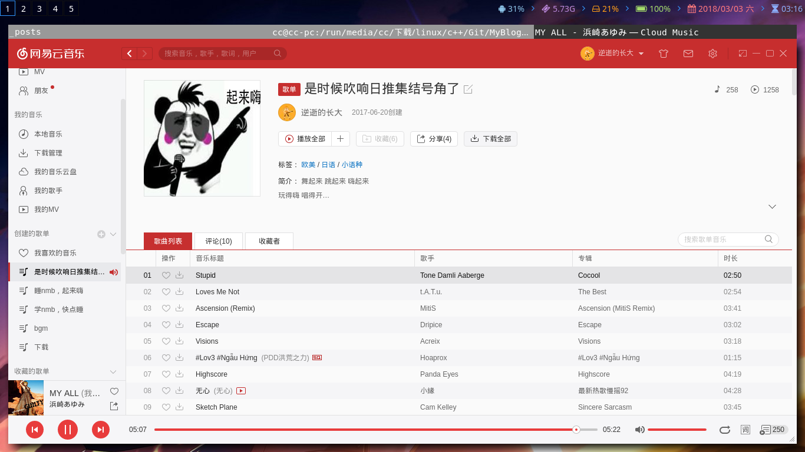
Task: Download the song Loves Me Not
Action: 180,292
